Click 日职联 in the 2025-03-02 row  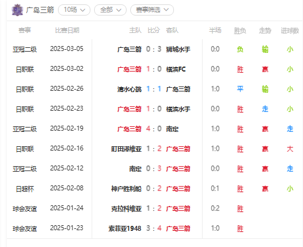(25, 70)
